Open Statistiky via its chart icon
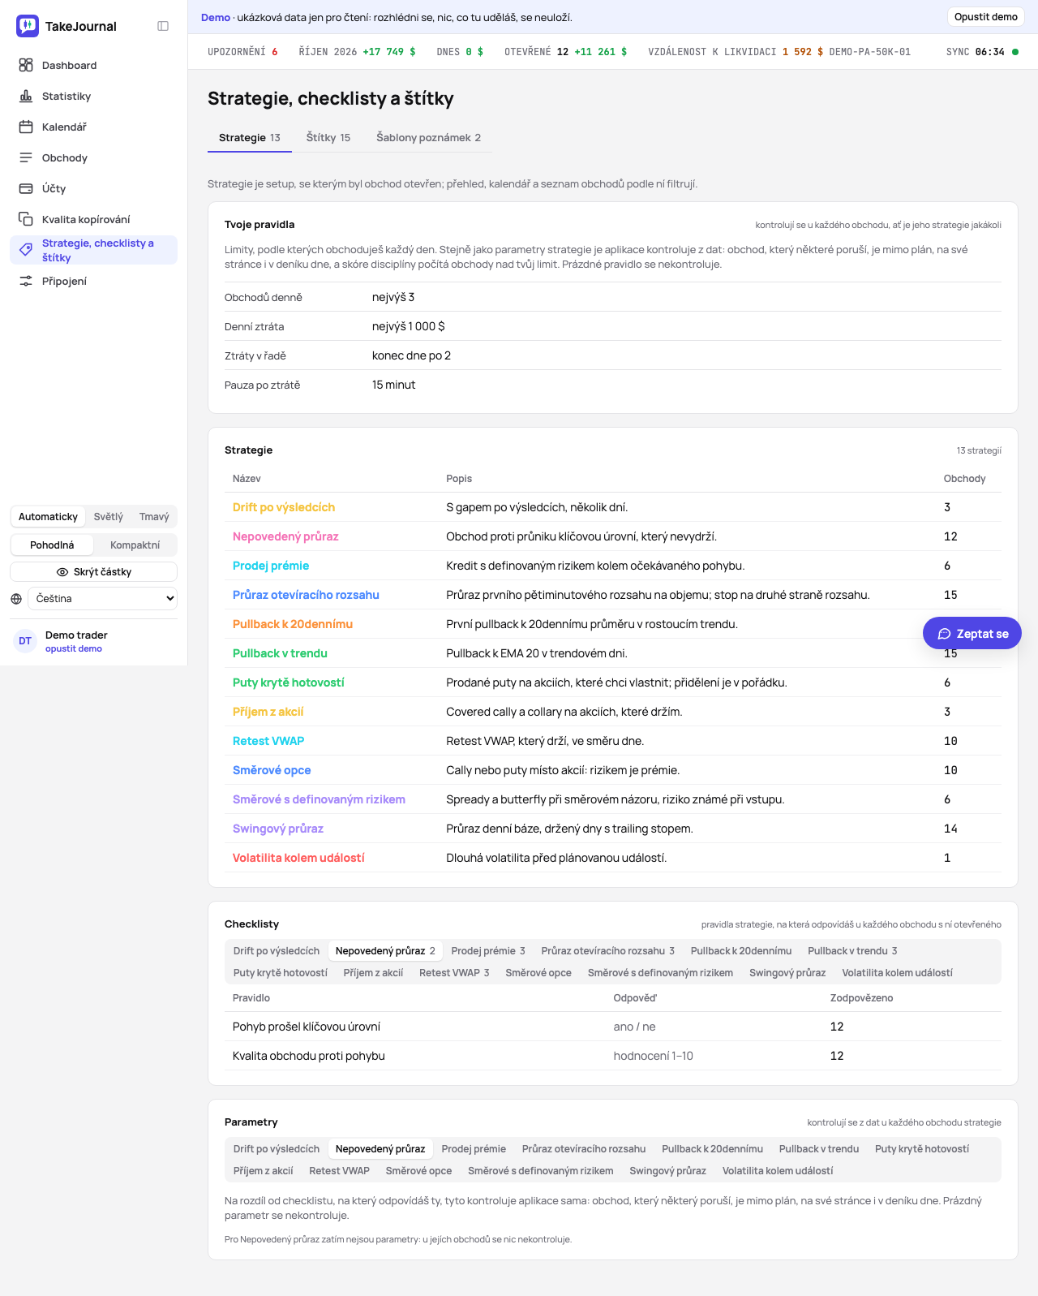 (26, 96)
